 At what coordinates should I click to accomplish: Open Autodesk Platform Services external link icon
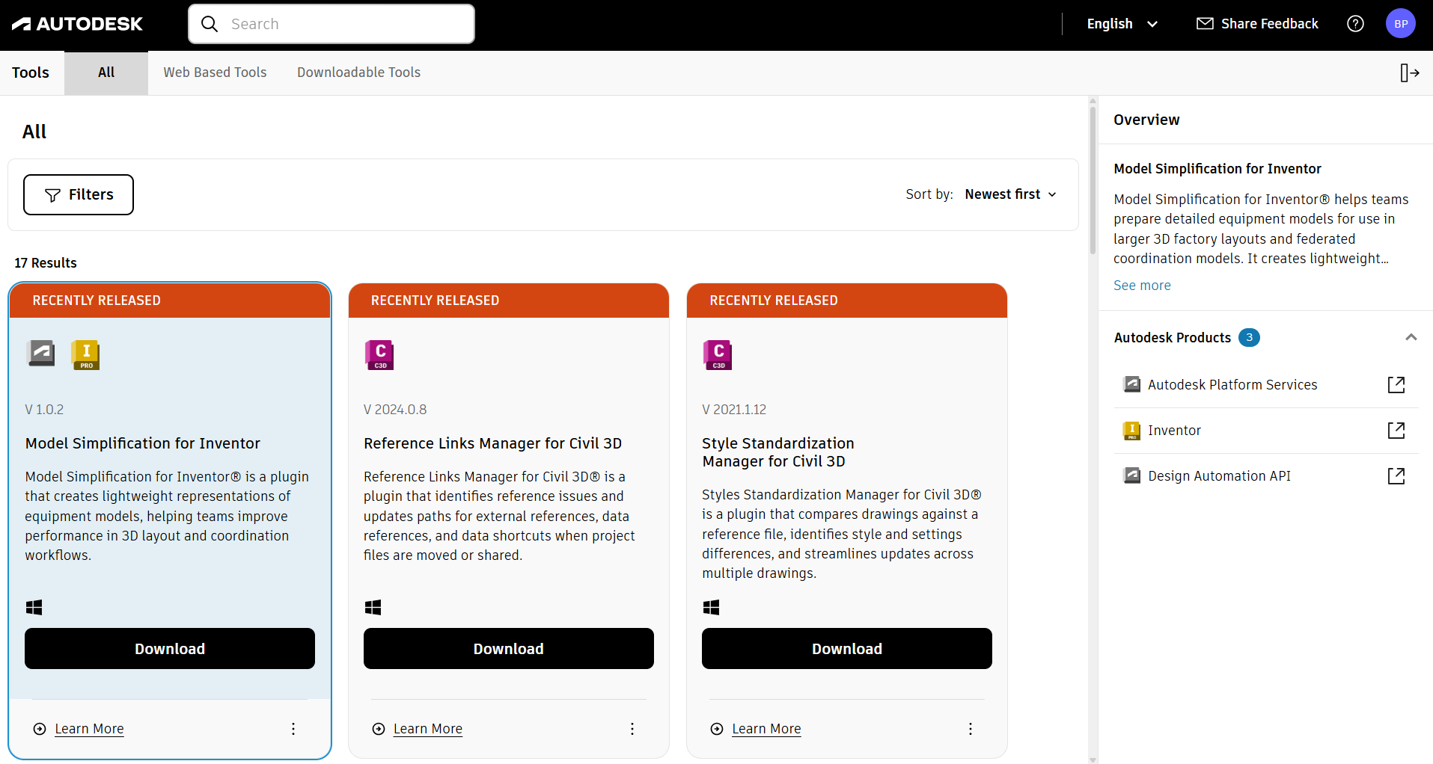point(1396,385)
